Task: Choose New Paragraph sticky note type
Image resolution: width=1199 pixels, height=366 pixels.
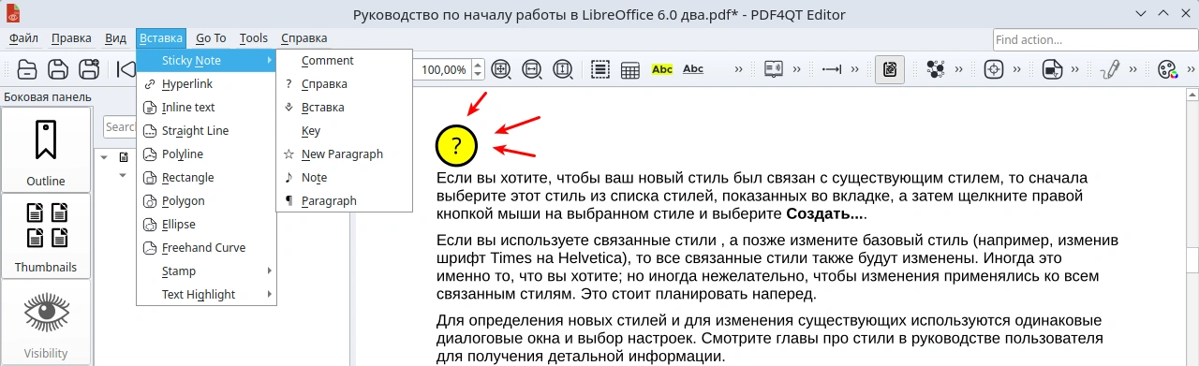Action: [344, 154]
